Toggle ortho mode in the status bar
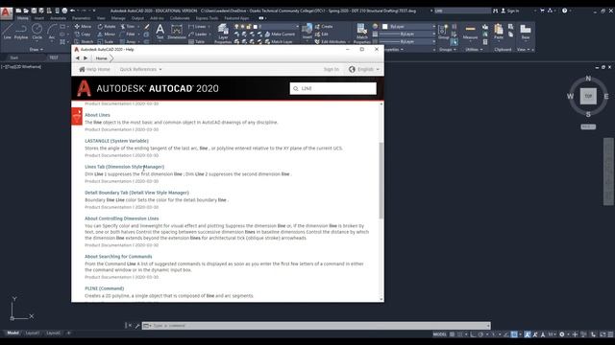Screen dimensions: 615x345 pyautogui.click(x=473, y=334)
